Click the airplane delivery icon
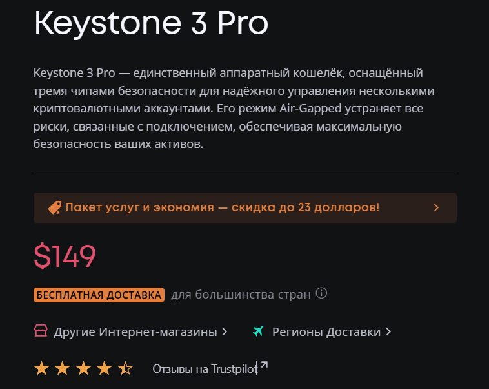The height and width of the screenshot is (389, 489). pos(259,331)
